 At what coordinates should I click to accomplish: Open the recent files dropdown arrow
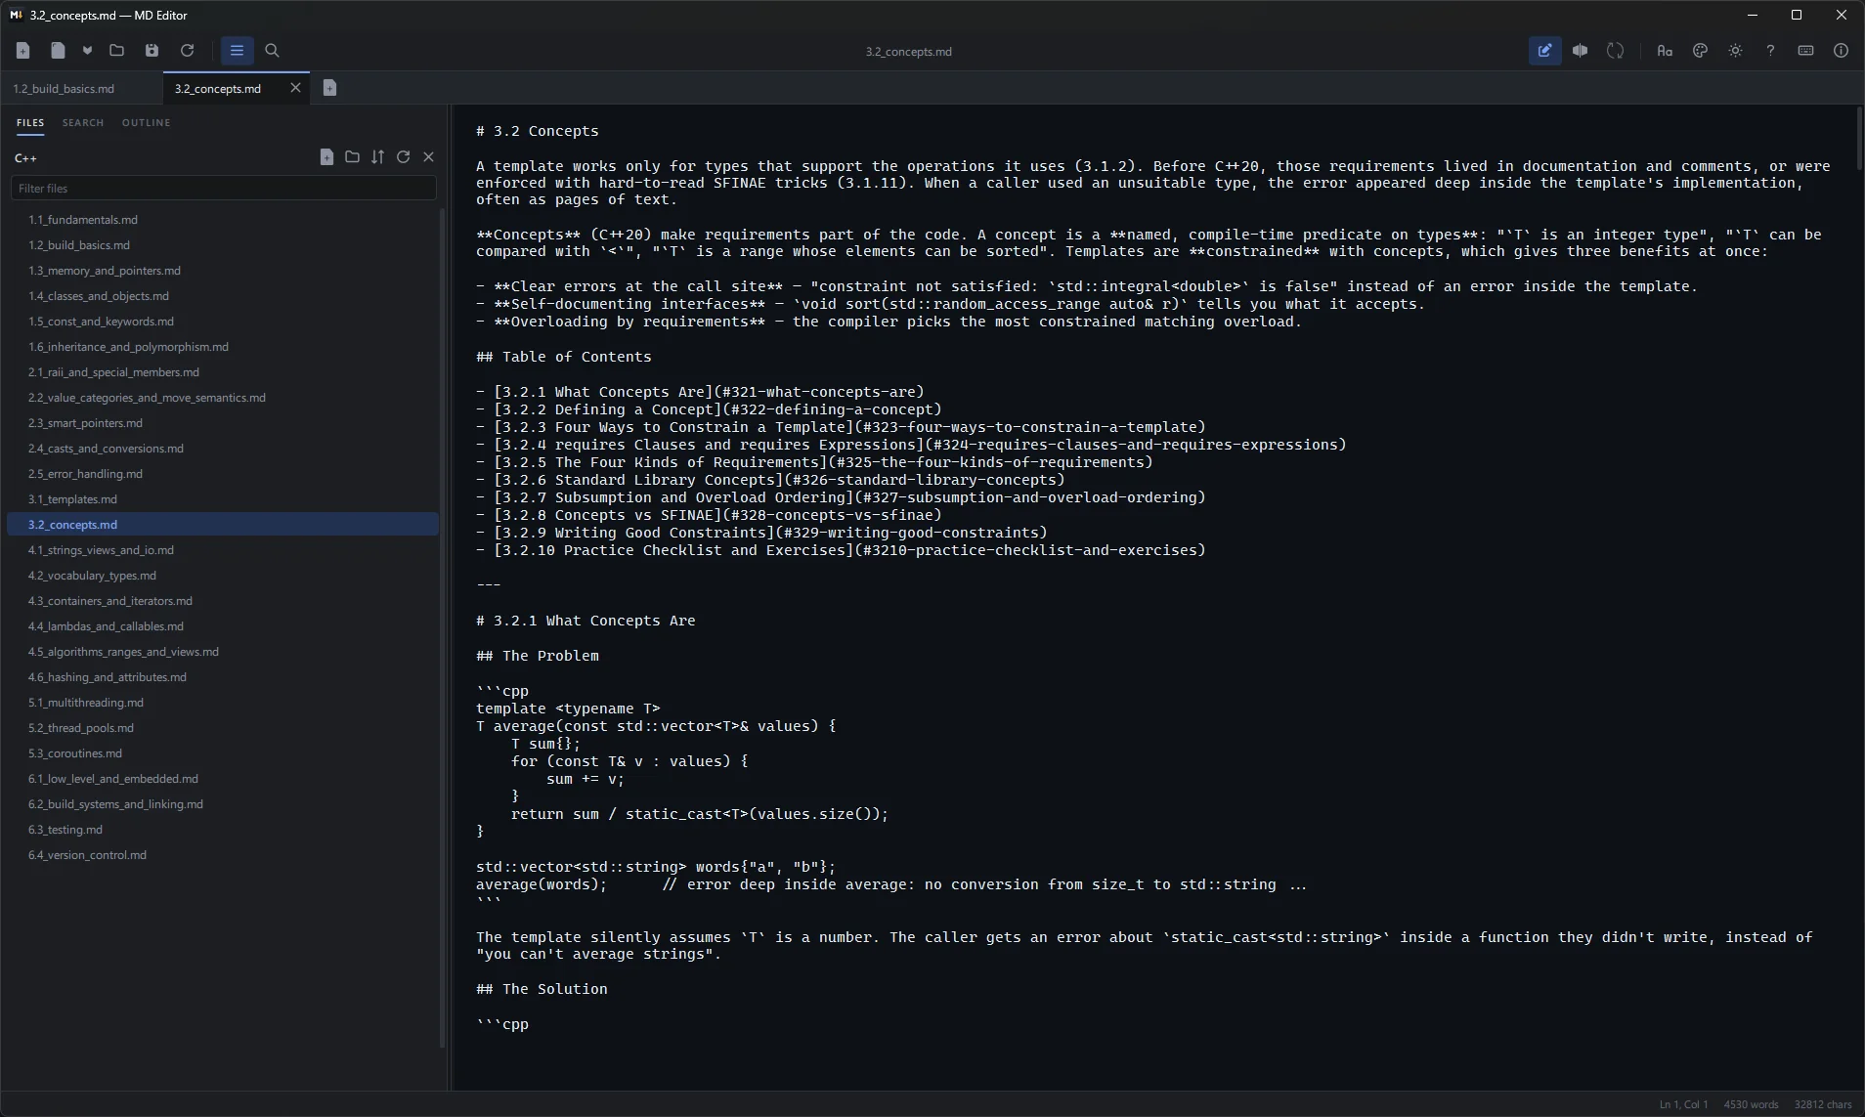(x=87, y=51)
